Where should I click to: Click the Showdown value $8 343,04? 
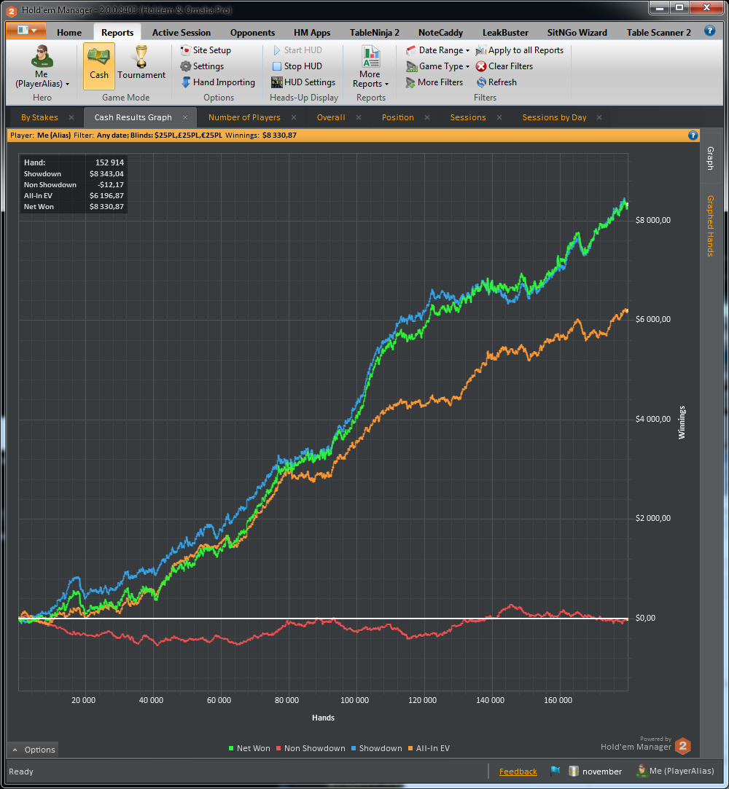pos(106,174)
